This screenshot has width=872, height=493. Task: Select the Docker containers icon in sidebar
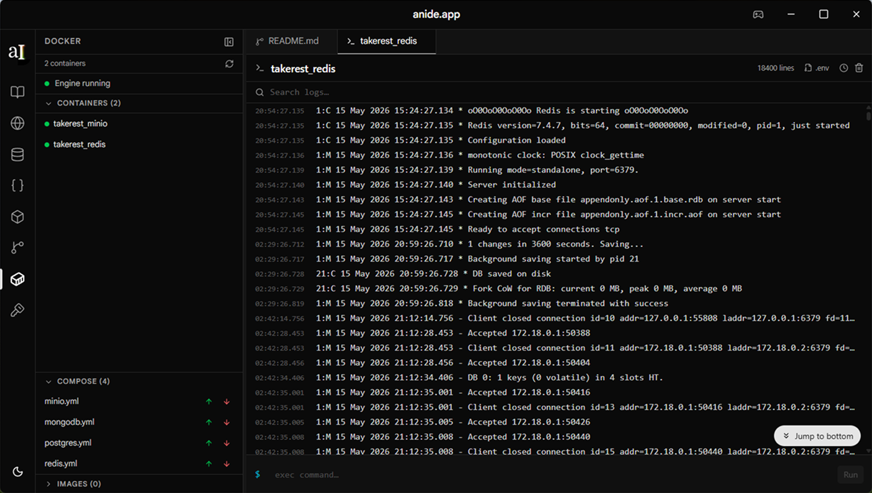(17, 279)
